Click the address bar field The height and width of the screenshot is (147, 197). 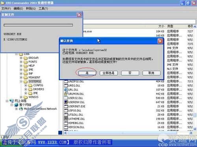pos(139,22)
